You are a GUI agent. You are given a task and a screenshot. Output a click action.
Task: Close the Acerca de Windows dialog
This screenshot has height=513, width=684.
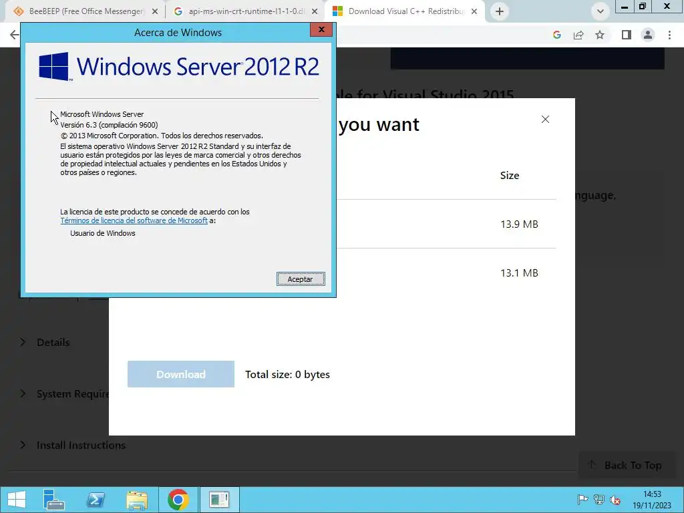[x=321, y=29]
